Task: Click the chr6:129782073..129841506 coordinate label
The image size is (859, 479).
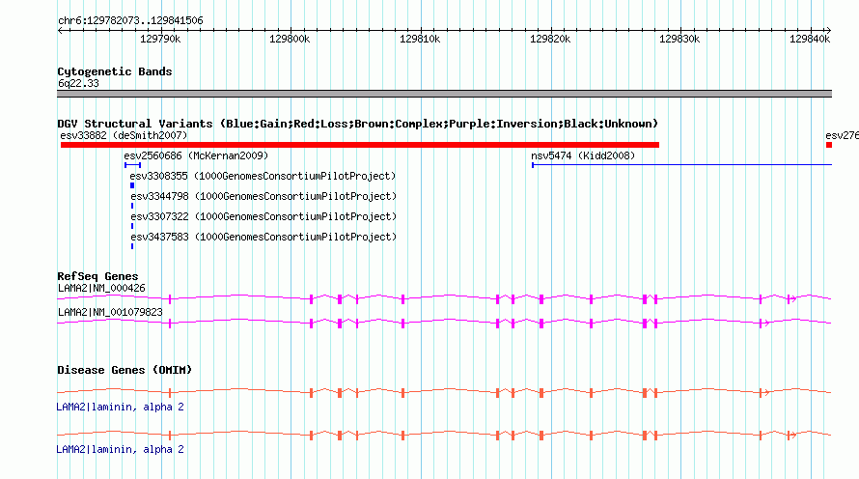Action: pyautogui.click(x=130, y=20)
